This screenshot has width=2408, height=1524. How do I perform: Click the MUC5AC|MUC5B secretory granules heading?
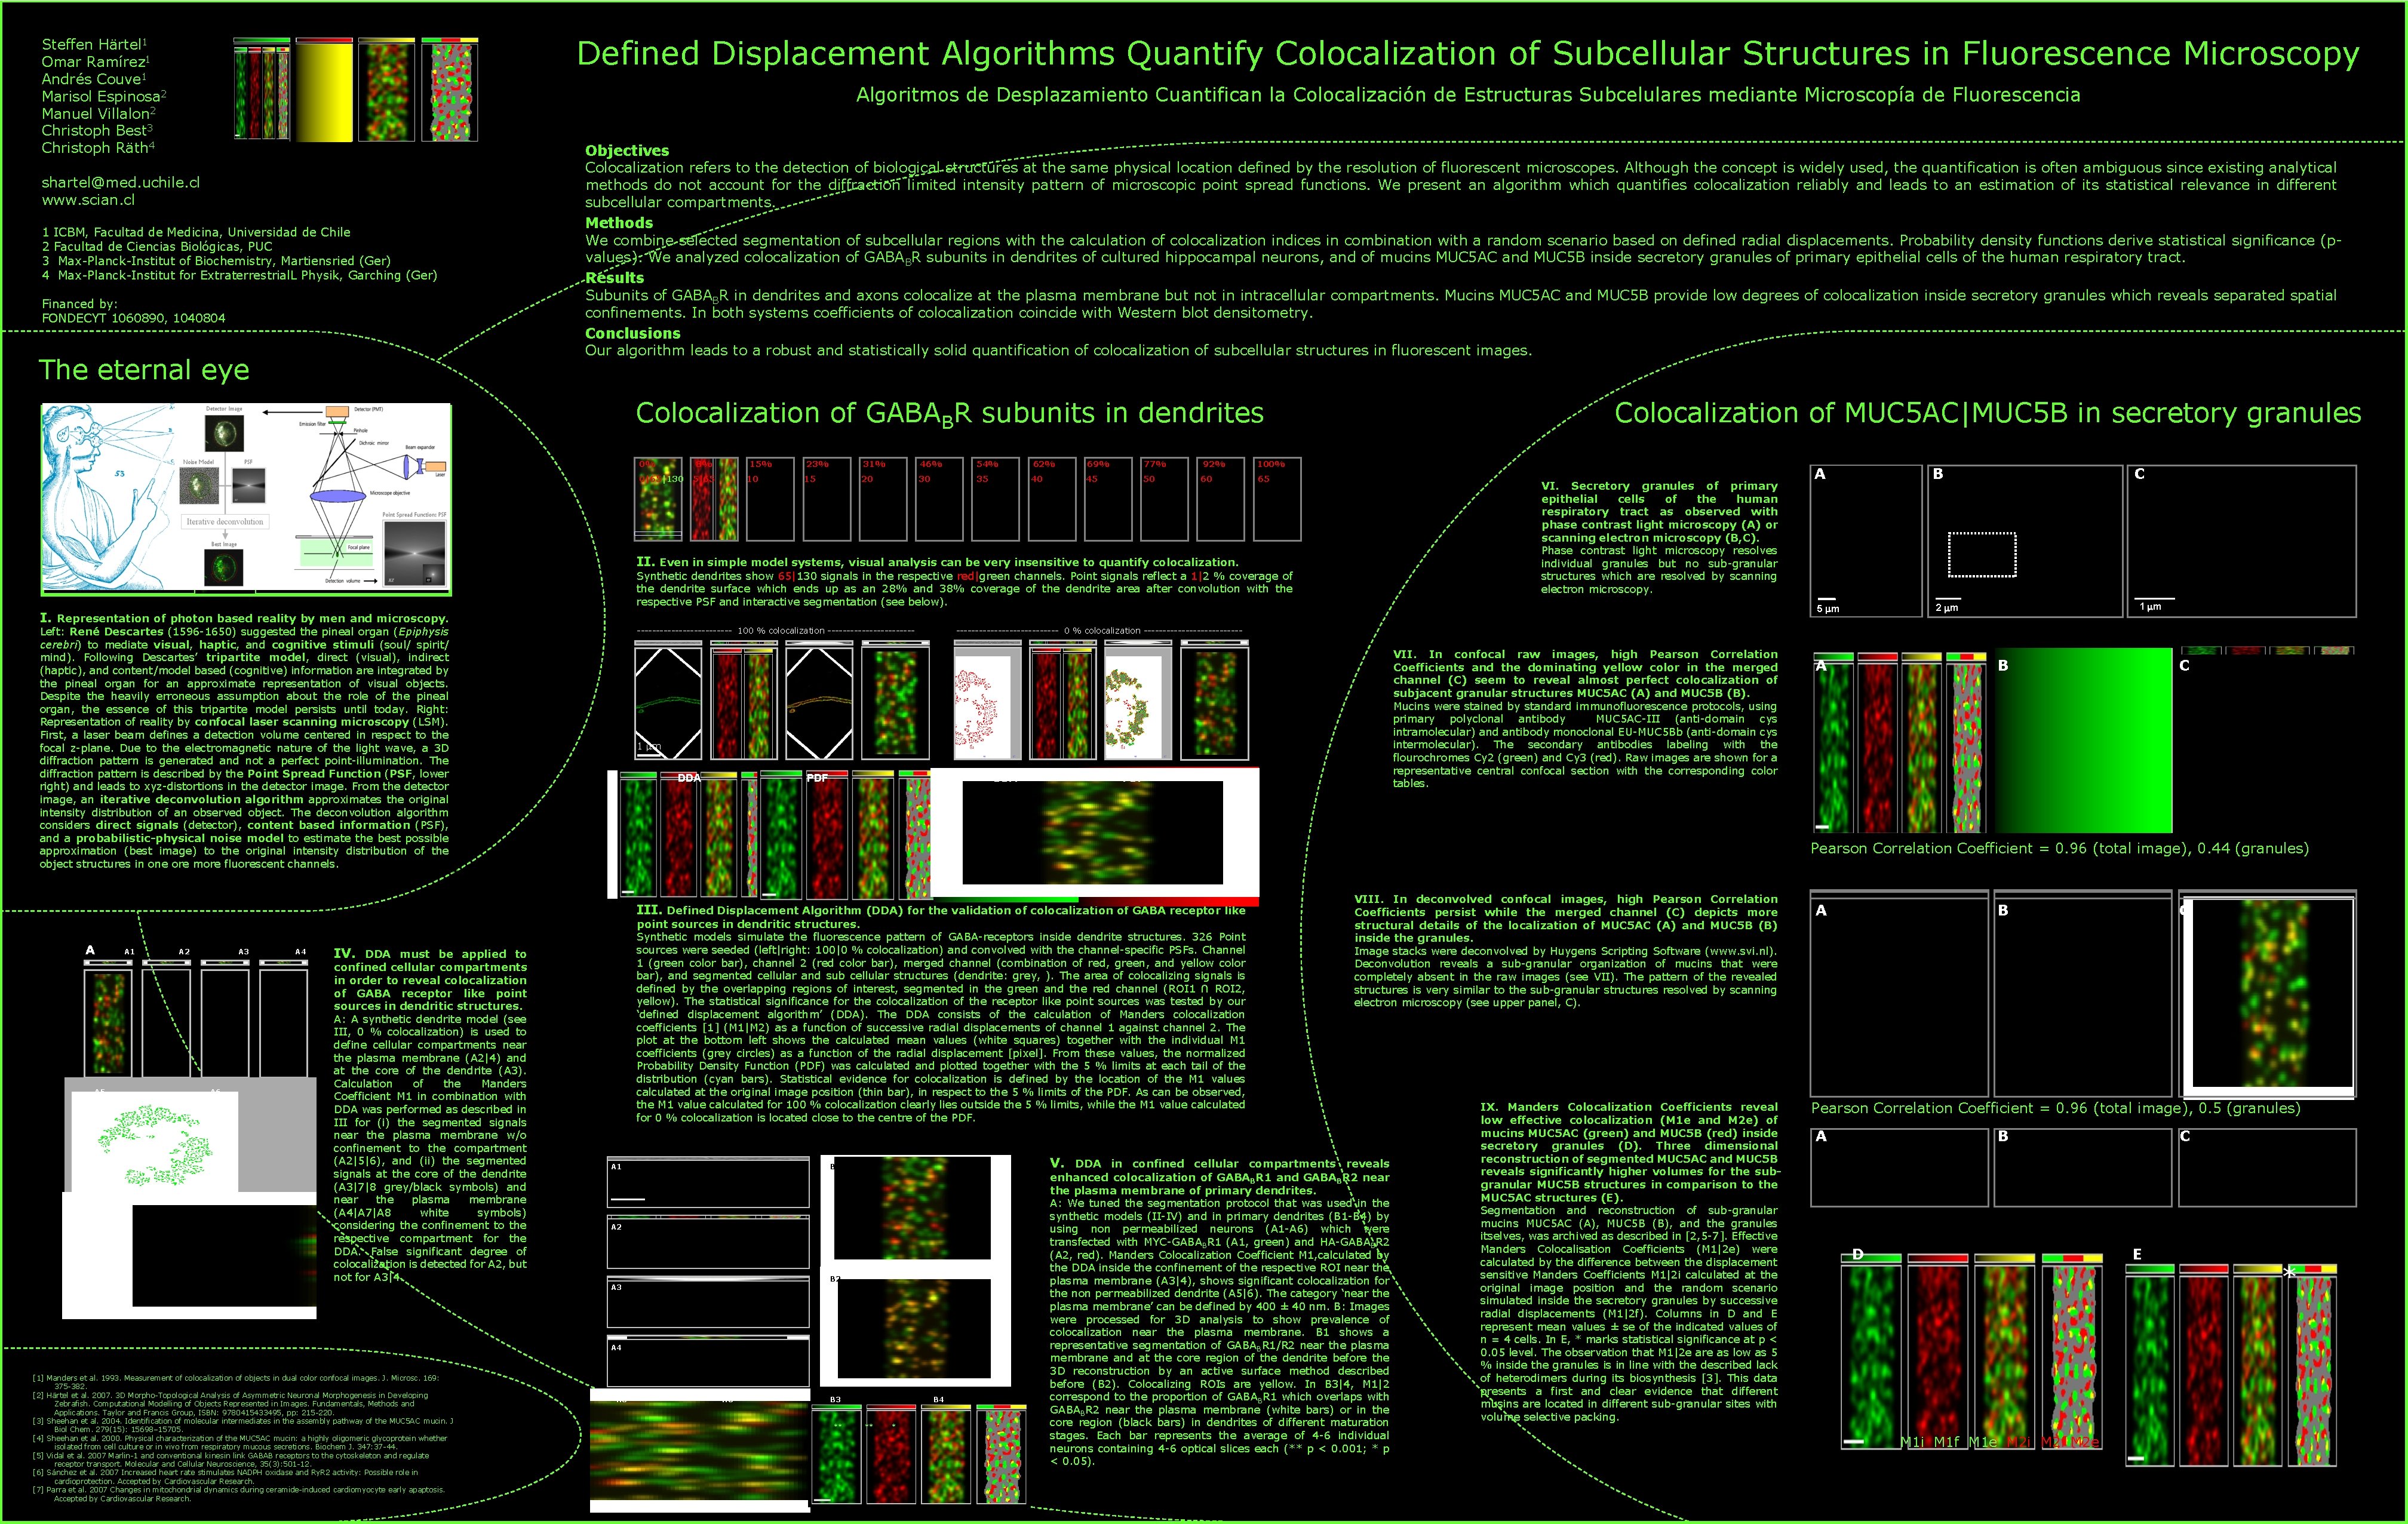tap(1987, 413)
